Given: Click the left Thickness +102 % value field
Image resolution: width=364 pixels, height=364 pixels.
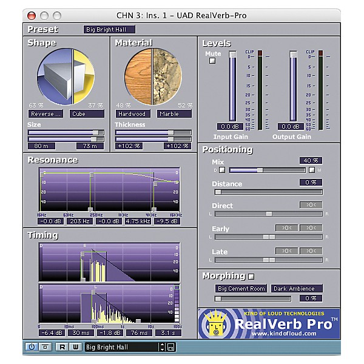Looking at the screenshot, I should coord(129,146).
